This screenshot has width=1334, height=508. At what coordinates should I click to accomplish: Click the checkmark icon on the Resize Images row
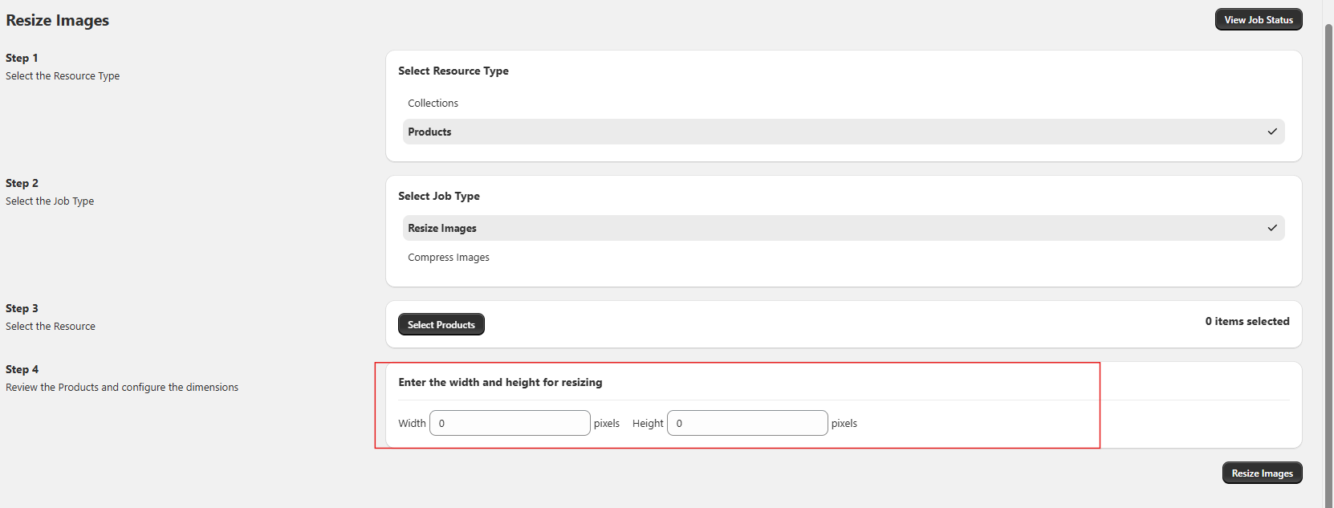click(1271, 228)
